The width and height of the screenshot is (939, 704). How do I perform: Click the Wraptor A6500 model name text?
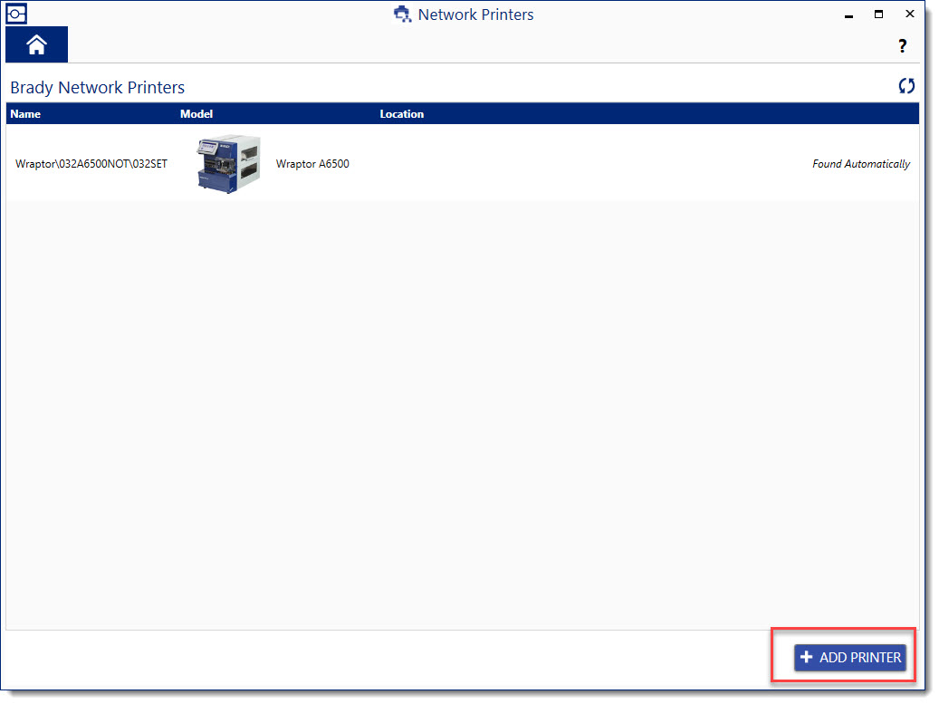pos(312,164)
